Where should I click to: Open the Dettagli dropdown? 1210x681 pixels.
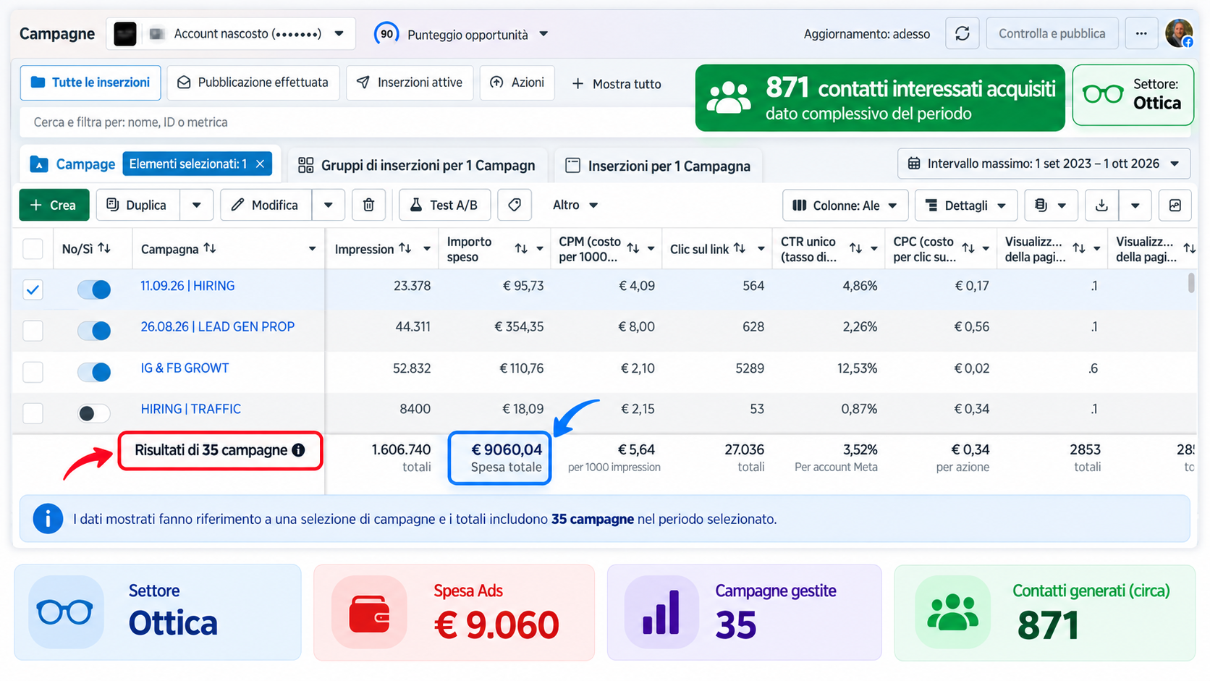click(x=966, y=206)
